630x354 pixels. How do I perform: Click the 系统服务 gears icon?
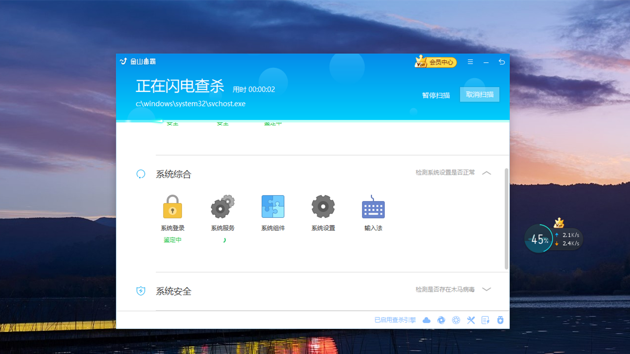click(x=222, y=206)
